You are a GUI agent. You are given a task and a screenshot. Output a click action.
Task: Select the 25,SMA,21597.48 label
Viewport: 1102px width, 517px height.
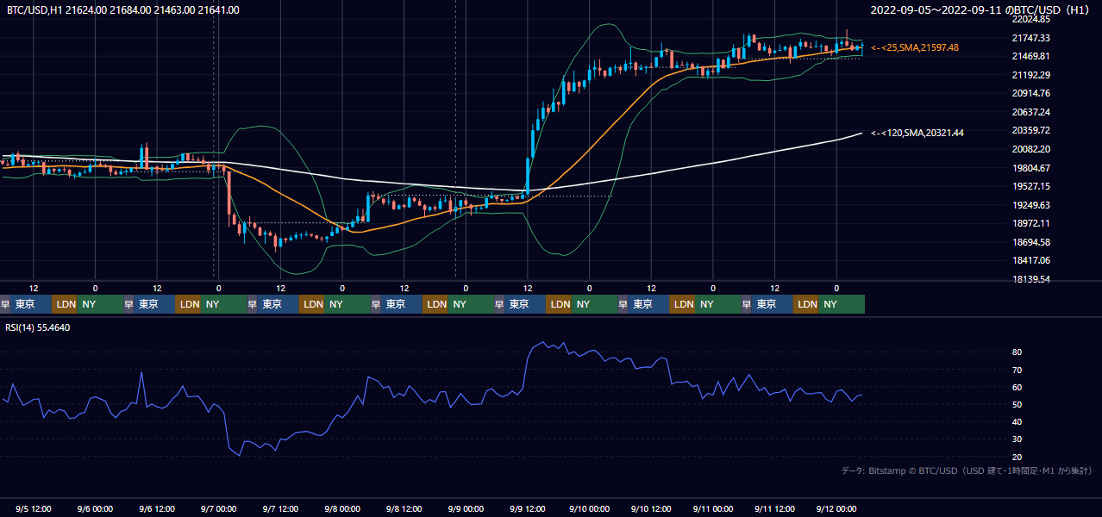coord(915,47)
